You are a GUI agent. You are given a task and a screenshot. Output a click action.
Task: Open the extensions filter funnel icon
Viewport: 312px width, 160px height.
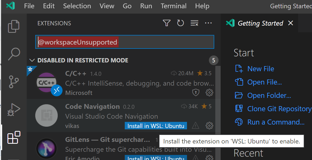click(x=166, y=23)
